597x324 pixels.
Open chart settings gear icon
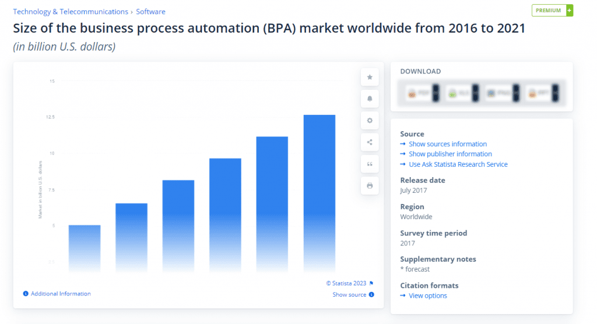tap(370, 121)
